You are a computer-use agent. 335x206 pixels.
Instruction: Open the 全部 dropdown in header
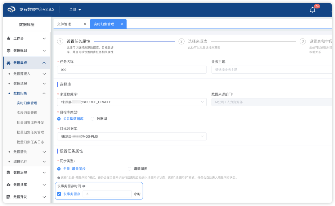click(75, 10)
